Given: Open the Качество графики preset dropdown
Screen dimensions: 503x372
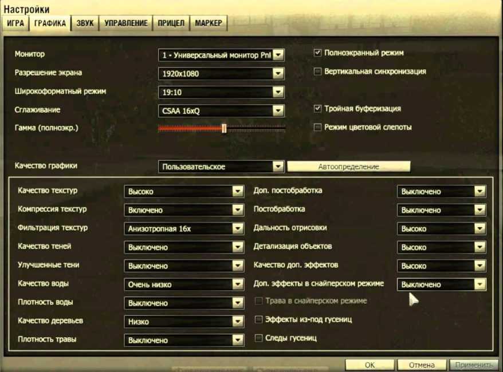Looking at the screenshot, I should [278, 167].
